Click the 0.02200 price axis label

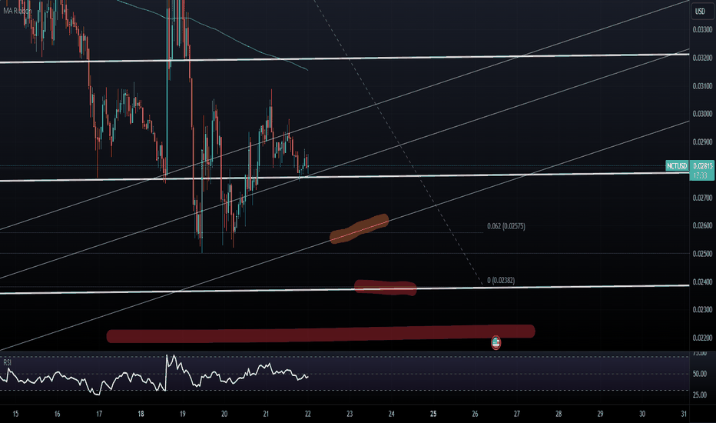click(x=702, y=338)
